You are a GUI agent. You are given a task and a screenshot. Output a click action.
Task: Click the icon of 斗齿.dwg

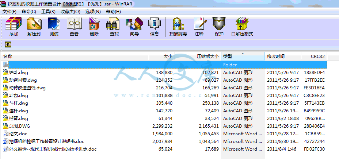coord(5,95)
